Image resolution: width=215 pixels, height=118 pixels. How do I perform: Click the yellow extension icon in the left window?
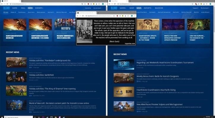tap(94, 4)
